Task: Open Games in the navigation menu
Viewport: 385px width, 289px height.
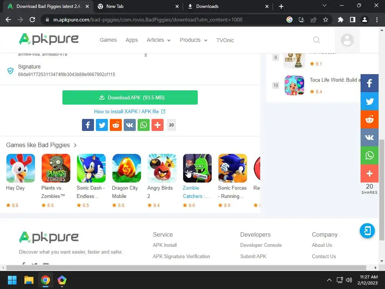Action: click(108, 40)
